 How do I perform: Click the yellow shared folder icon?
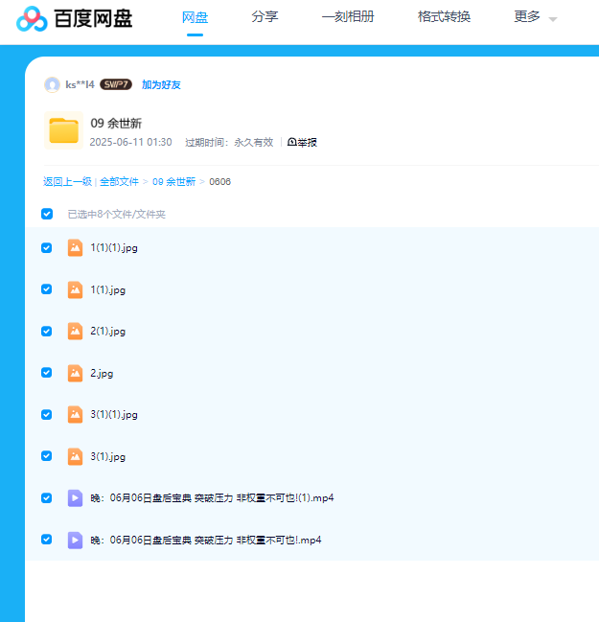coord(63,131)
